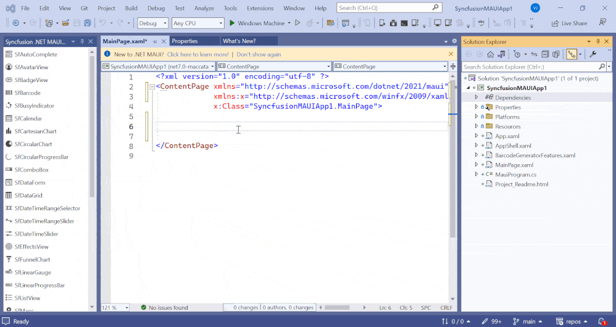The image size is (616, 327).
Task: Open the Extensions menu
Action: point(260,8)
